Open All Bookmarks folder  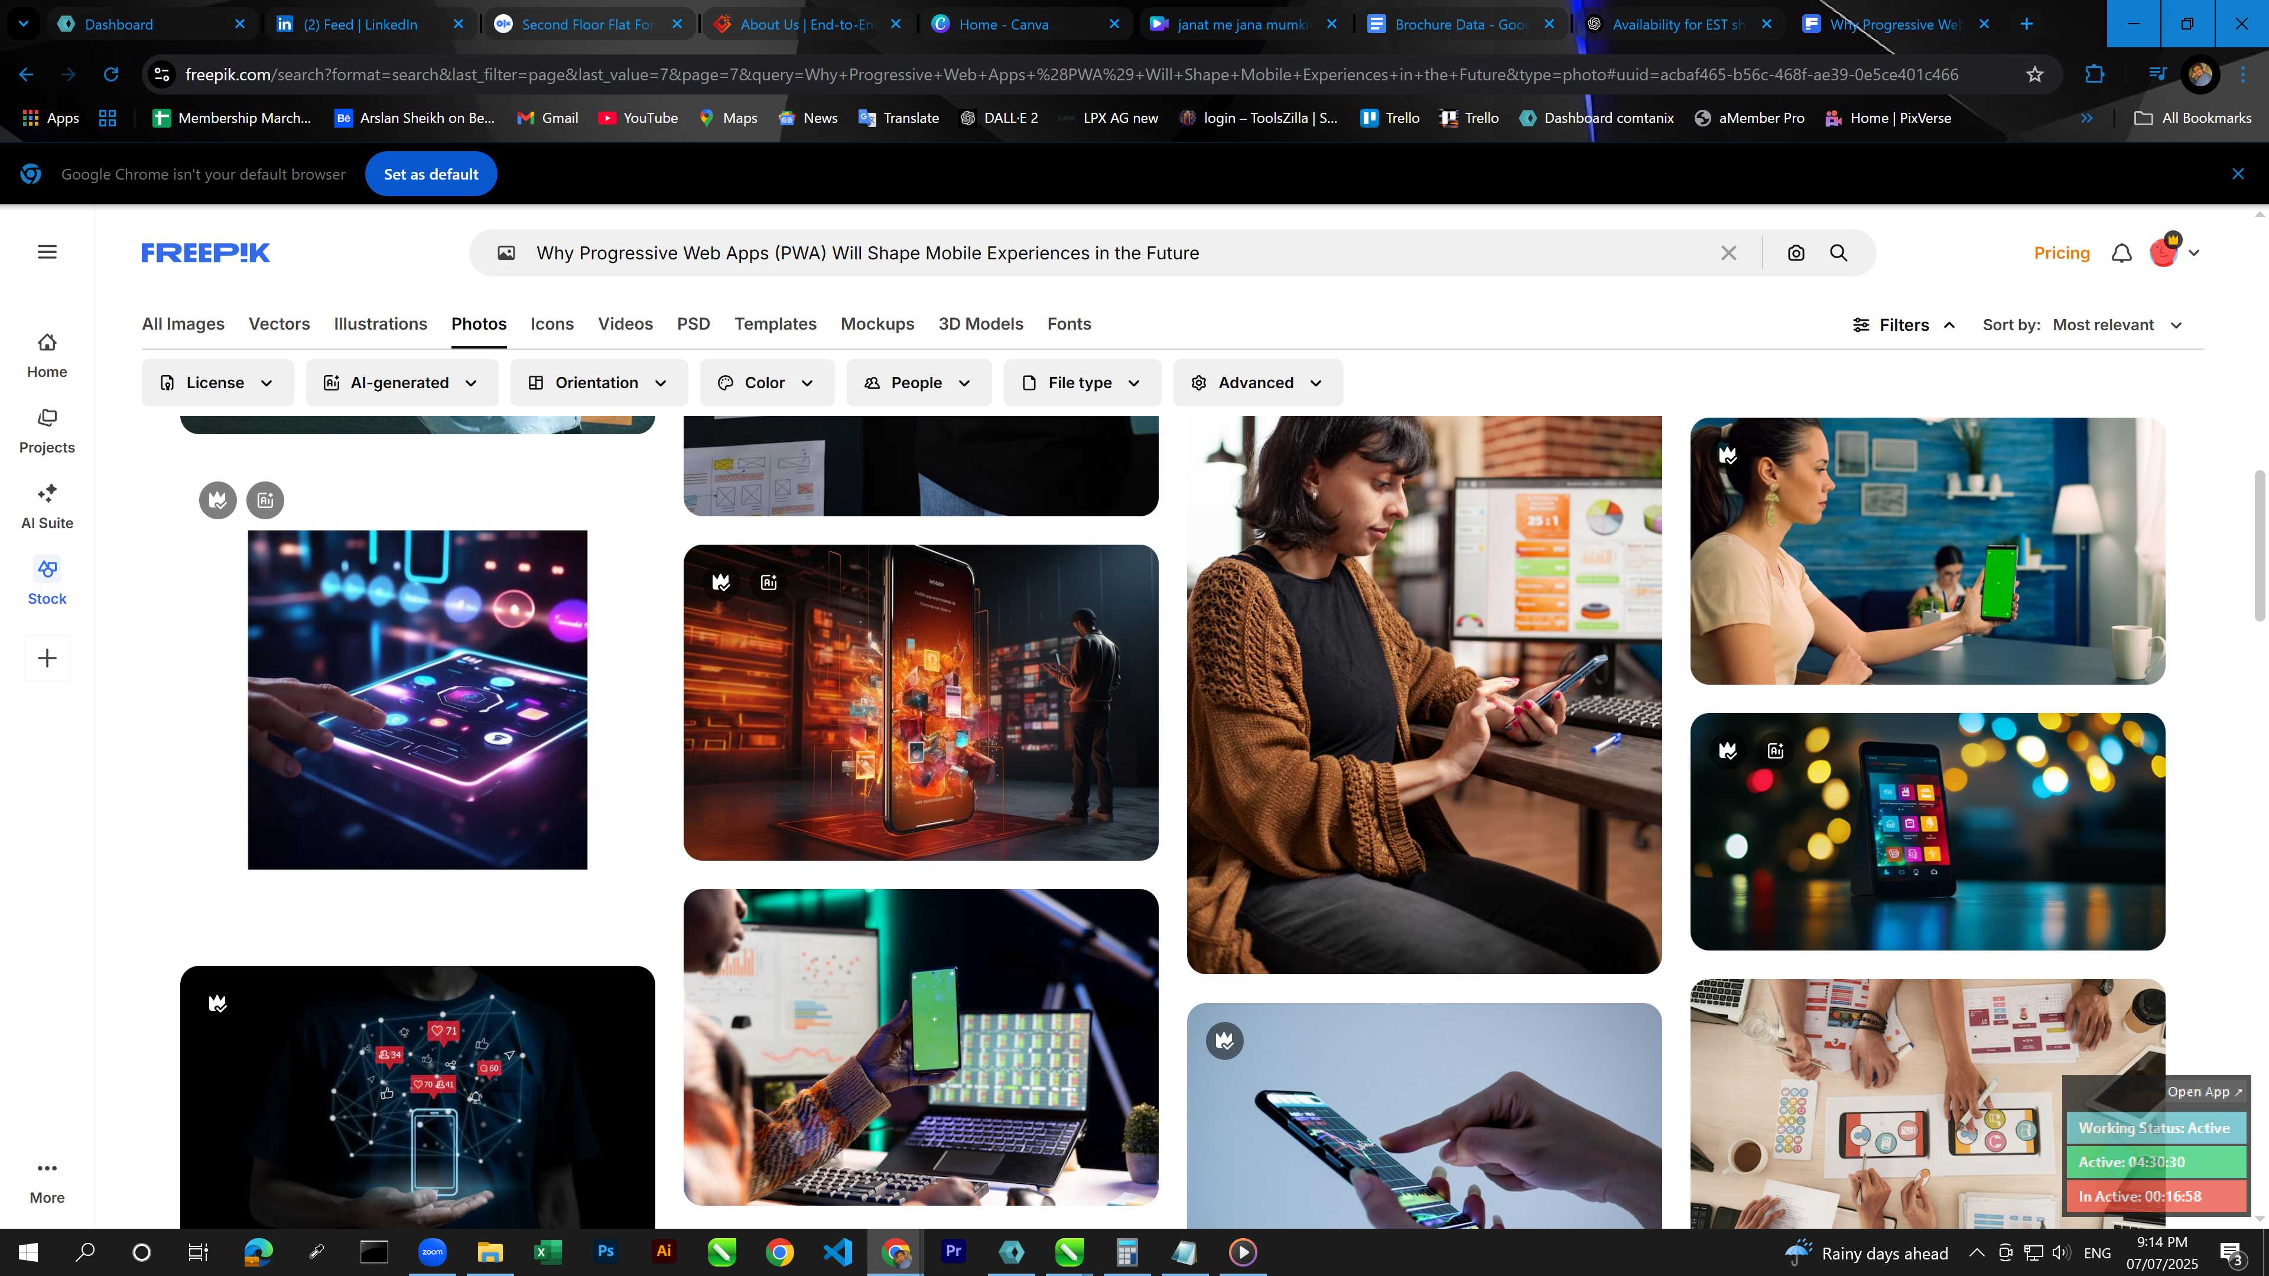2193,118
